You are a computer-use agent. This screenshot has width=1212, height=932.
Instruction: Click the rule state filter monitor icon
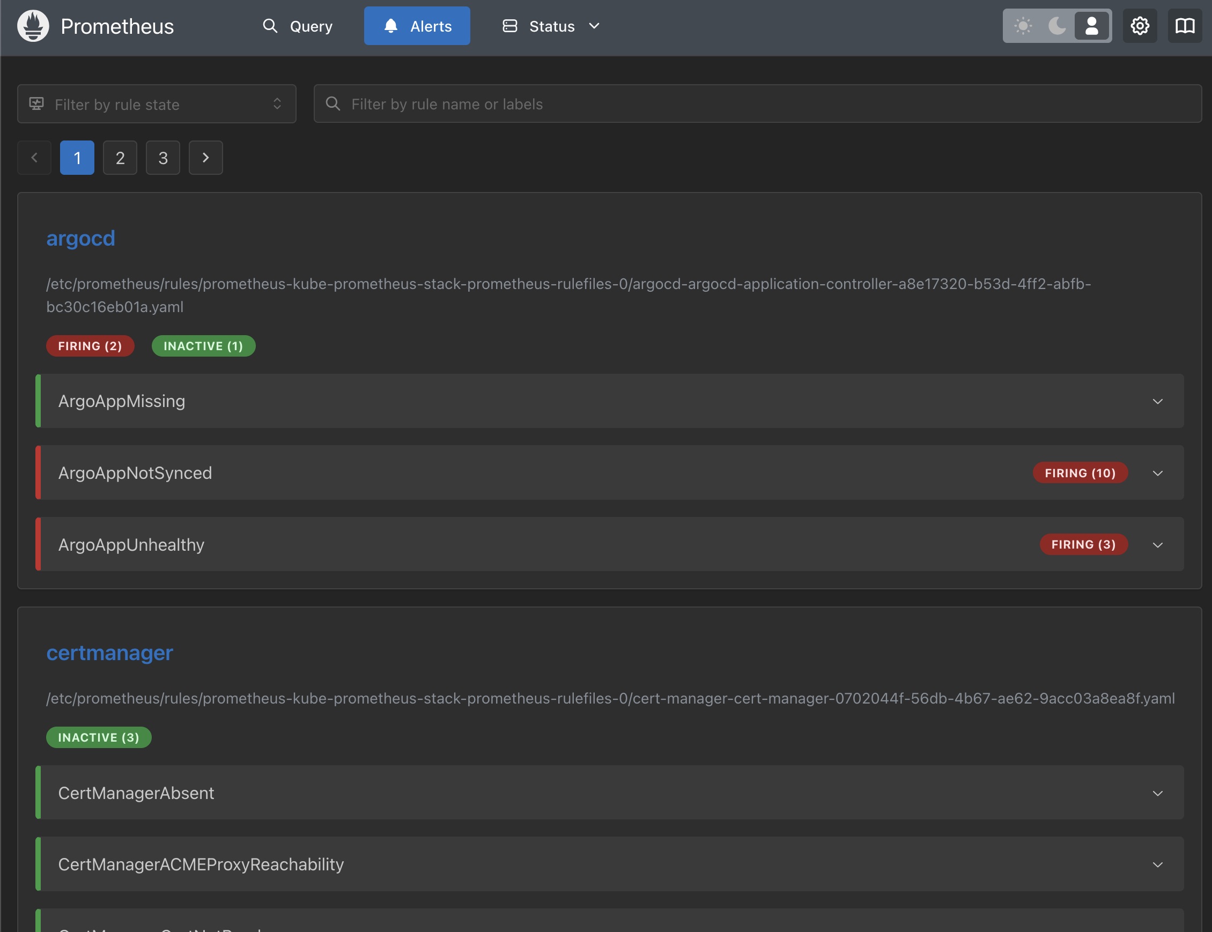coord(36,103)
